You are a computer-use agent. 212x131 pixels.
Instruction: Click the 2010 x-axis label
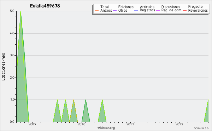coord(82,124)
